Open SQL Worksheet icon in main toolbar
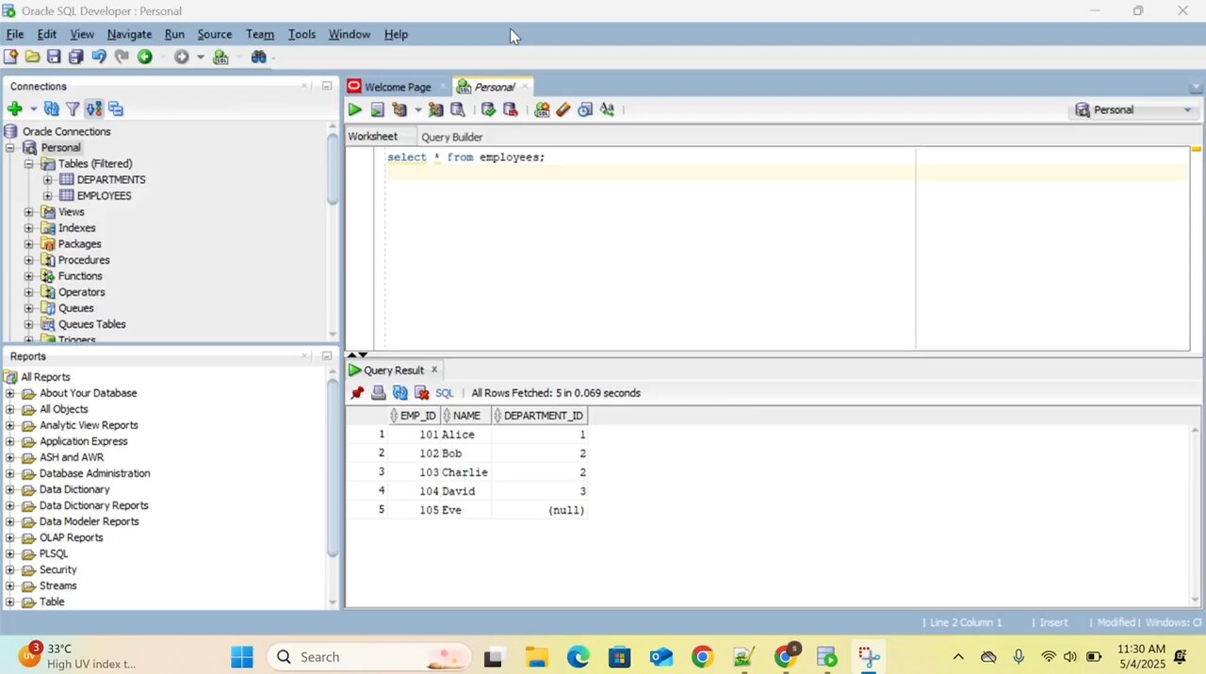 [x=220, y=57]
